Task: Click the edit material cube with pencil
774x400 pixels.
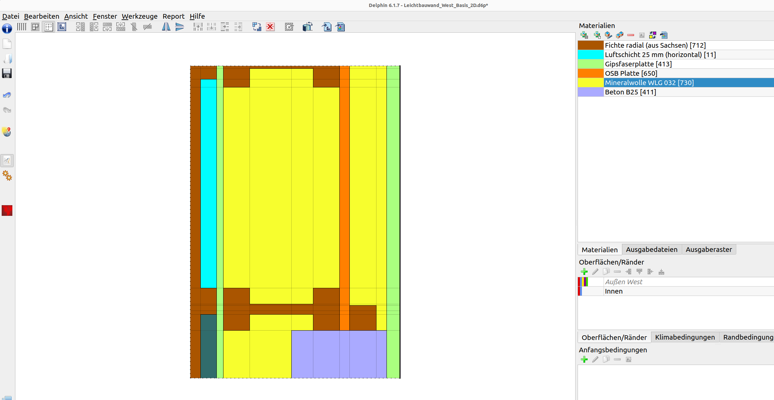Action: pyautogui.click(x=608, y=35)
